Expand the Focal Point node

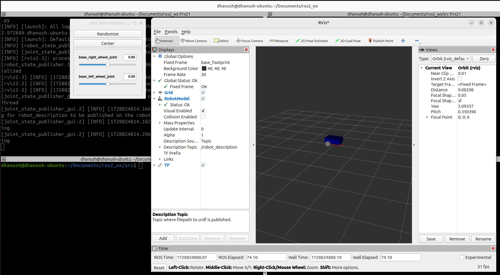pyautogui.click(x=427, y=117)
